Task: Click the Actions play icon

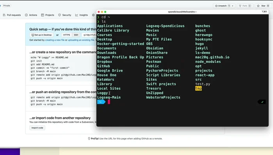Action: (26, 15)
